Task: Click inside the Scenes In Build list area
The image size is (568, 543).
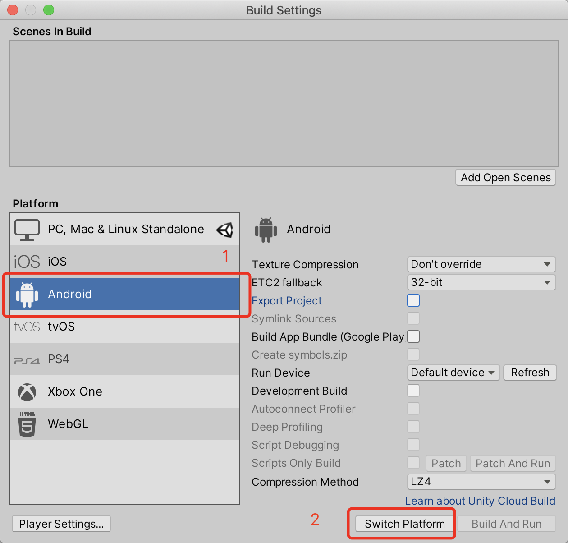Action: (284, 103)
